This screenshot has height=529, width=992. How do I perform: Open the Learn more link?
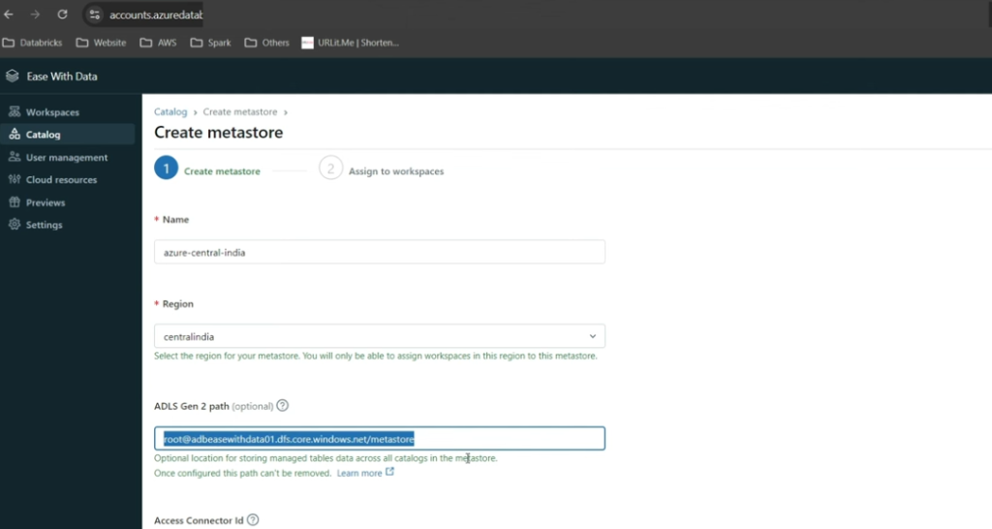[x=359, y=473]
